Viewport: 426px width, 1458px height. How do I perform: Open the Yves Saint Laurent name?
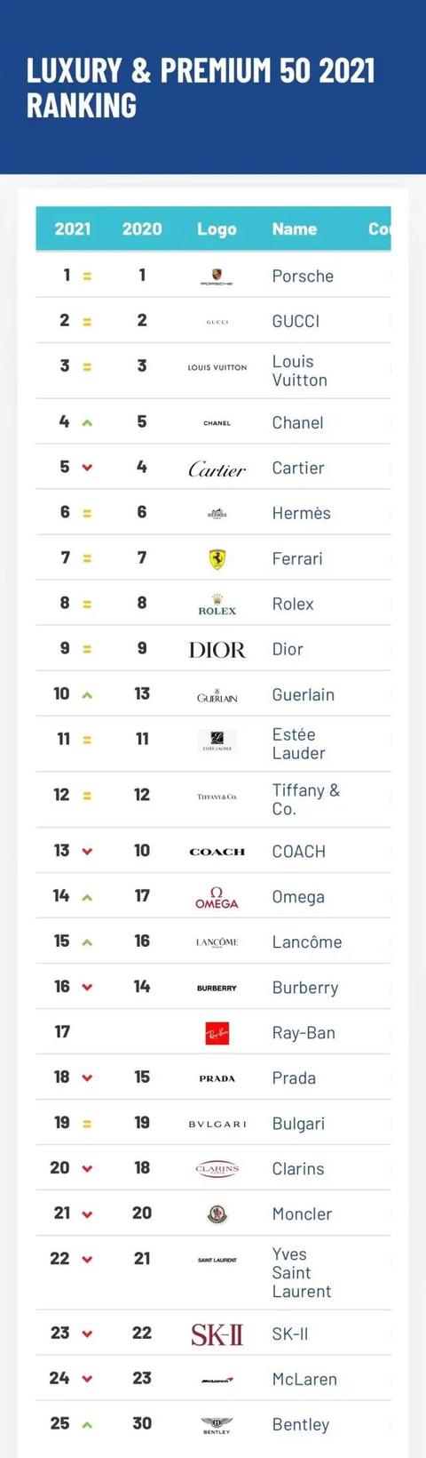point(302,1272)
